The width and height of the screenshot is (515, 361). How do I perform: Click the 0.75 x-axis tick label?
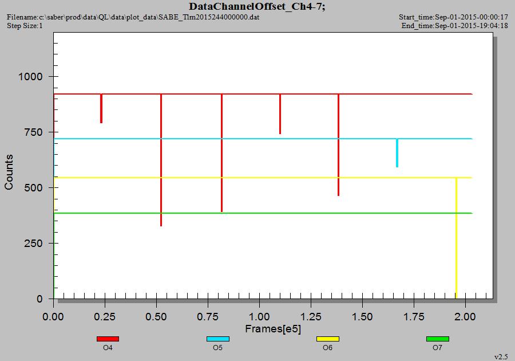(x=208, y=317)
